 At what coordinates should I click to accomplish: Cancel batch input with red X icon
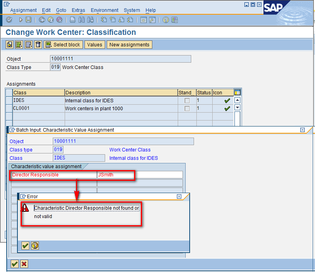(24, 264)
